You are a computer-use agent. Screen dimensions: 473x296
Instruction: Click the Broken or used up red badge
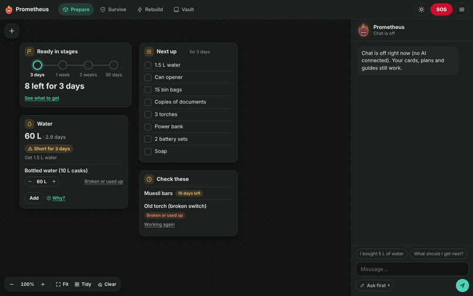[x=165, y=216]
